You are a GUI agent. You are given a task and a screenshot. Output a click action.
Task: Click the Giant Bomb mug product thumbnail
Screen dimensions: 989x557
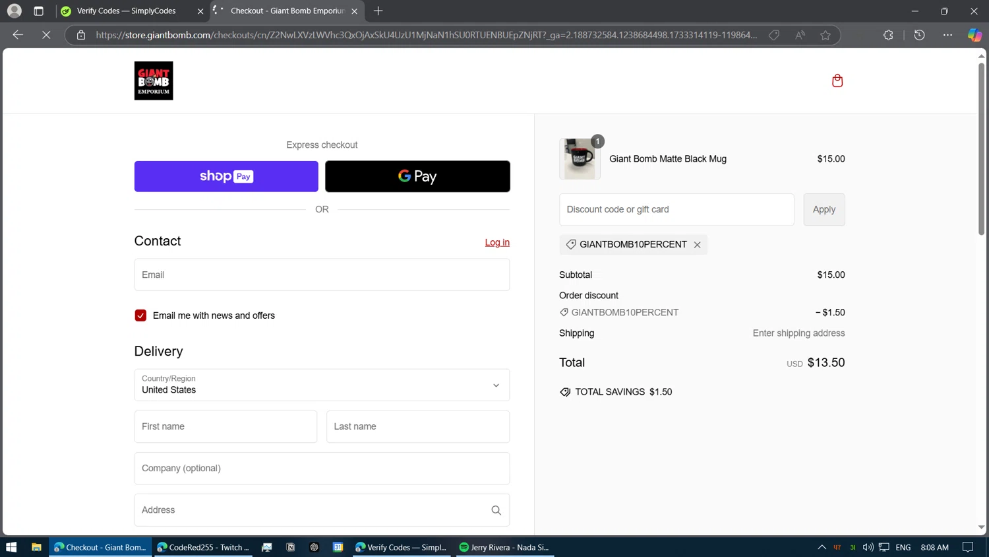pyautogui.click(x=580, y=159)
